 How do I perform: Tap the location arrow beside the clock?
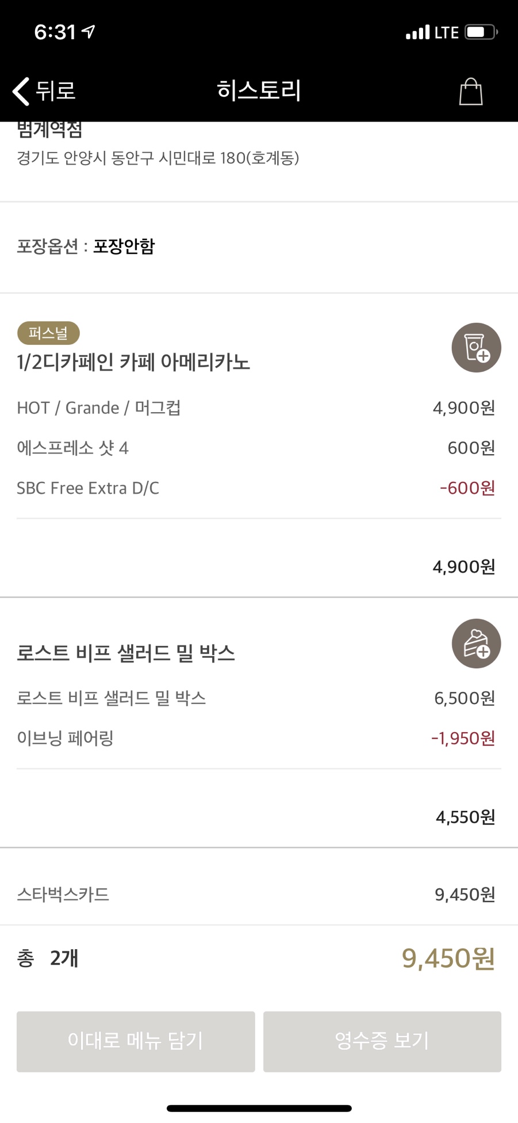coord(89,32)
